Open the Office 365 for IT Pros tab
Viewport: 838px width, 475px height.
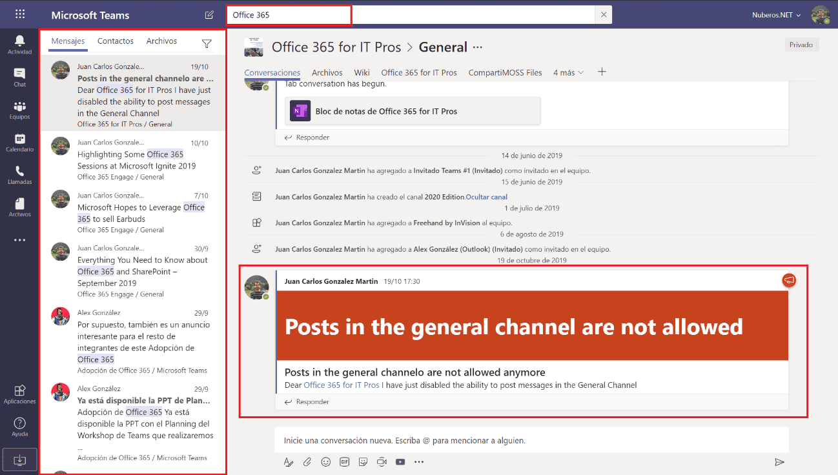[419, 73]
